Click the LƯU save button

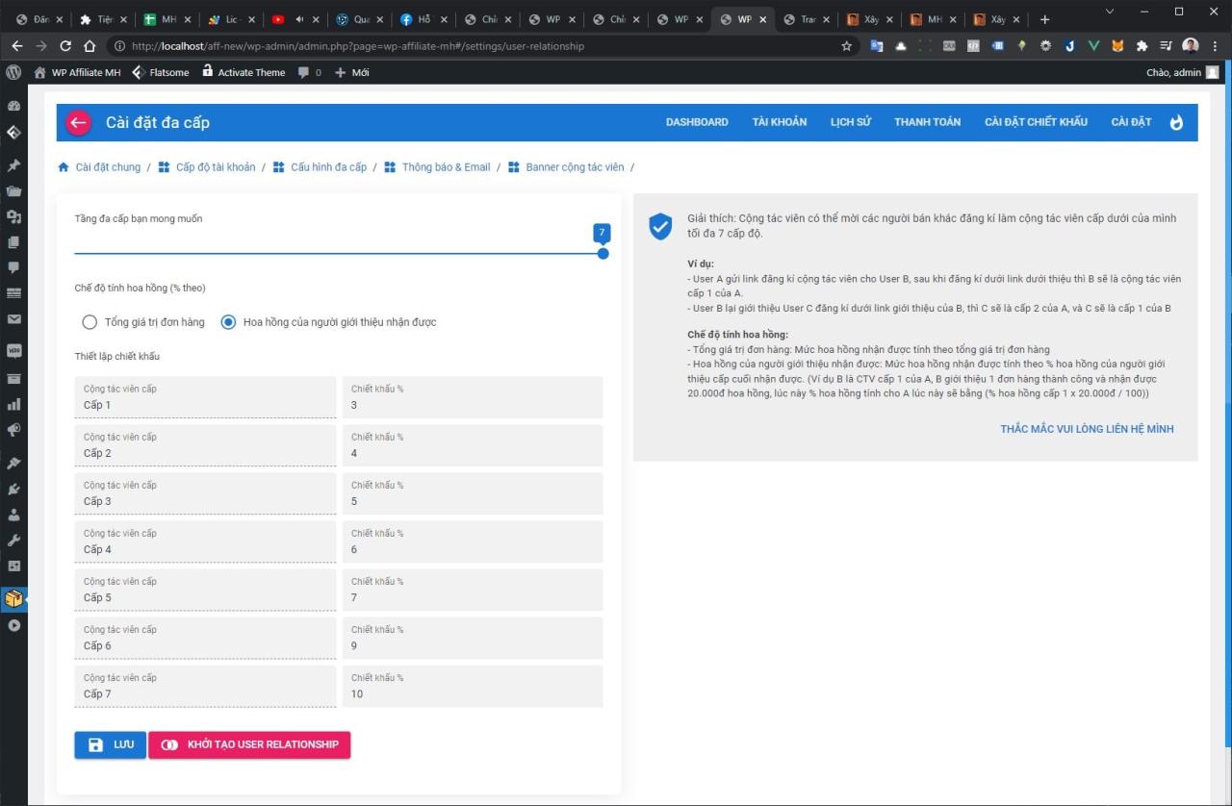[110, 744]
